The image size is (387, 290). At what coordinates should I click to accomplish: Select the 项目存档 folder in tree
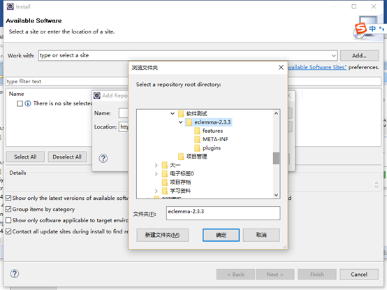pyautogui.click(x=180, y=182)
